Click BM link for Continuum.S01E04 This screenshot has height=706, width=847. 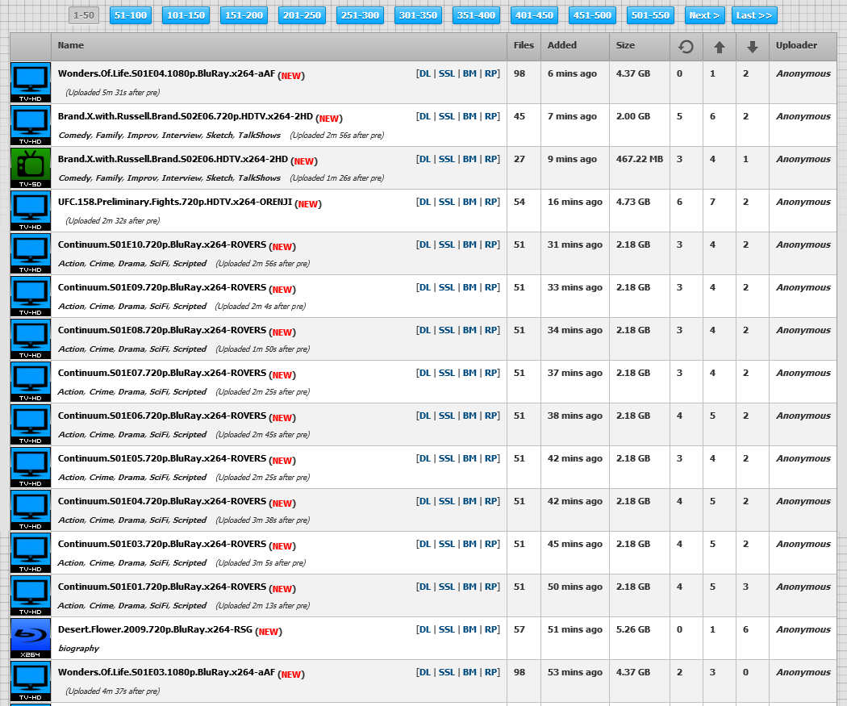(x=469, y=501)
